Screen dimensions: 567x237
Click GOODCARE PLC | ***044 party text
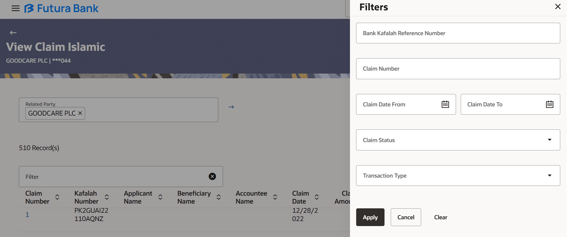38,61
